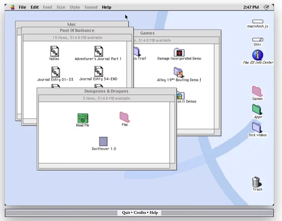This screenshot has width=282, height=221.
Task: Open the Apple menu
Action: [12, 7]
